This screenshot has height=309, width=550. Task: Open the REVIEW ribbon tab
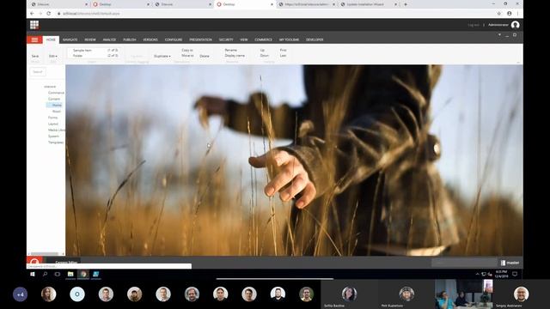point(90,39)
